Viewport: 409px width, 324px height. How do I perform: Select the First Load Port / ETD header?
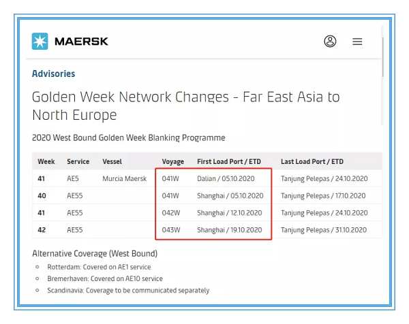[229, 161]
